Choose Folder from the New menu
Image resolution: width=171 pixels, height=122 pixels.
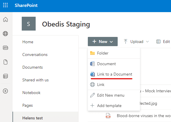pos(114,53)
